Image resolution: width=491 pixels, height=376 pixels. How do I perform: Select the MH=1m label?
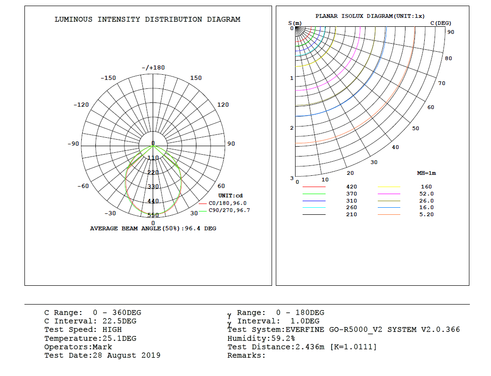point(426,173)
